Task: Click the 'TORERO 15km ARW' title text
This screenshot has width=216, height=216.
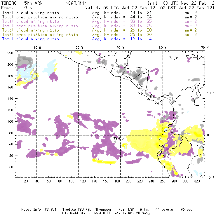Action: [22, 3]
